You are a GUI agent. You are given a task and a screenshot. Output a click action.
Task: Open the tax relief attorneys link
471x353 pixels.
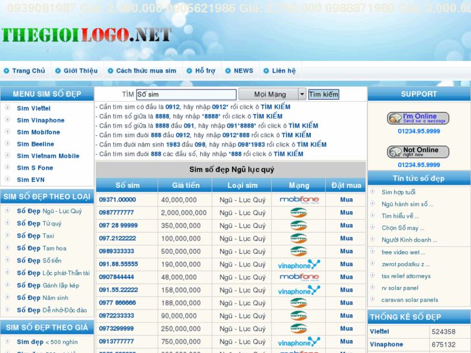point(406,276)
